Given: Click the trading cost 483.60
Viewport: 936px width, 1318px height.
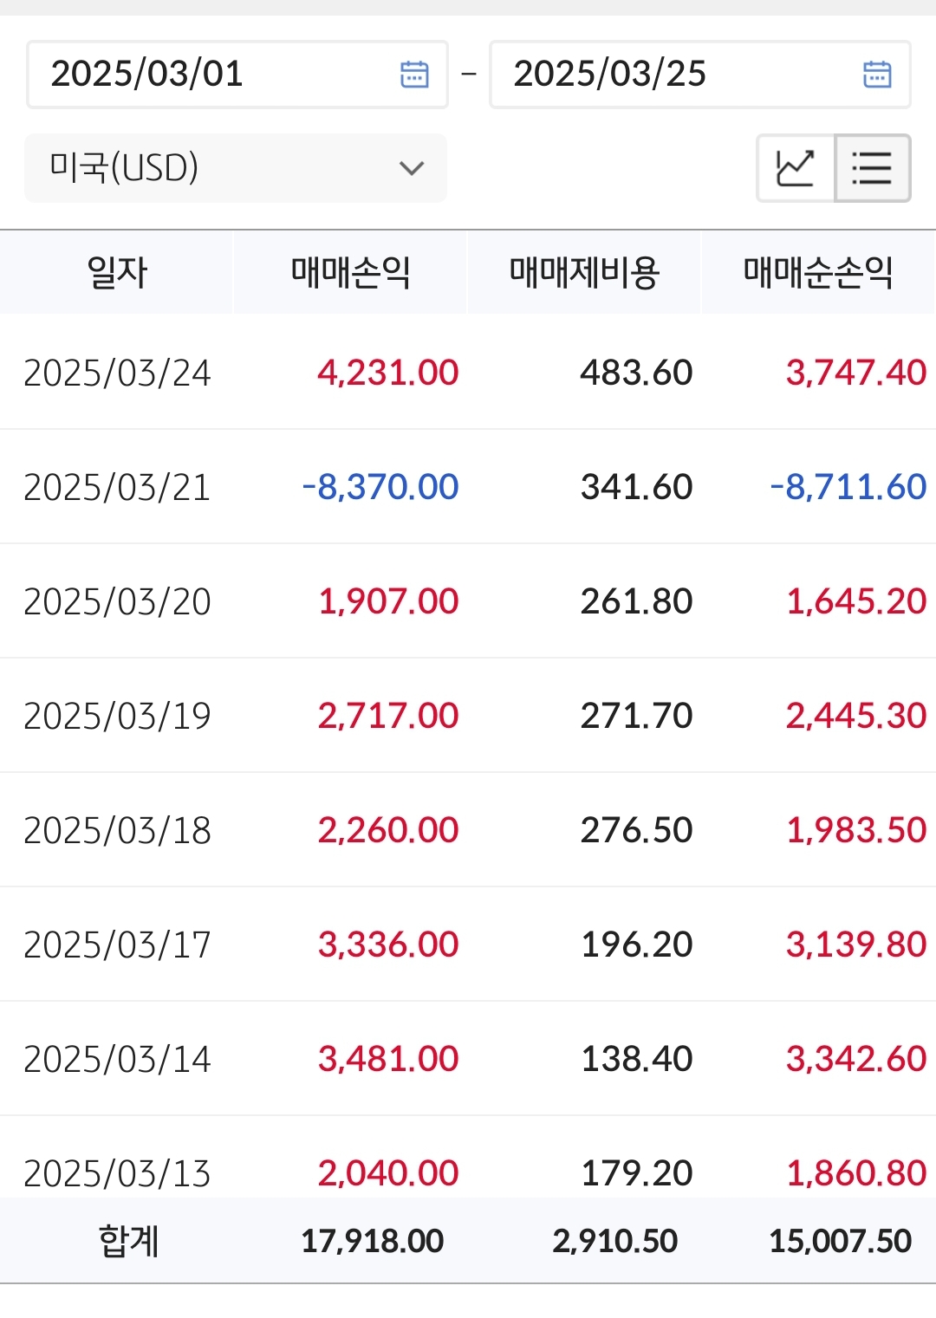Looking at the screenshot, I should (x=637, y=373).
